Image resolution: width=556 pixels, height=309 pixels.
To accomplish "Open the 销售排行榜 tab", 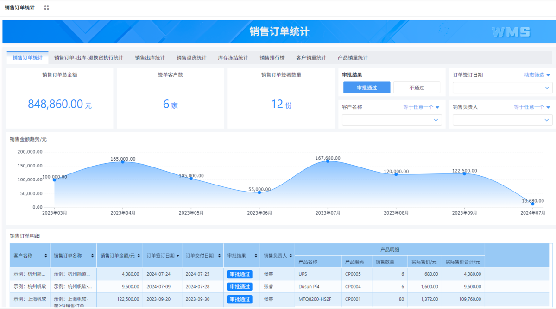I will tap(272, 58).
